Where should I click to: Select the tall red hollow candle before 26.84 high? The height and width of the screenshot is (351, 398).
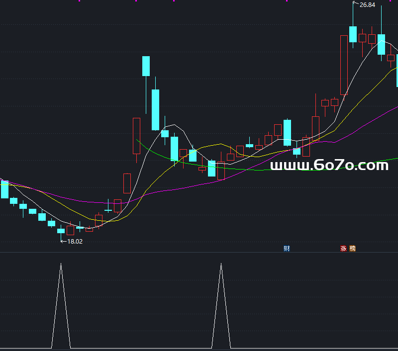pos(344,65)
